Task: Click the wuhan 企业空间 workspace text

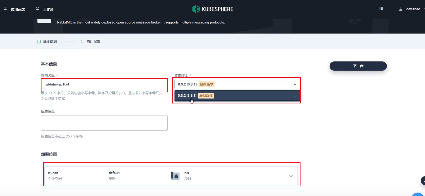Action: coord(55,176)
